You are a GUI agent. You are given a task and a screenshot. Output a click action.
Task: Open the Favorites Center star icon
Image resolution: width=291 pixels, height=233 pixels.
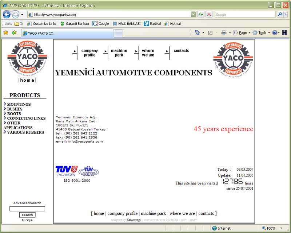point(6,33)
